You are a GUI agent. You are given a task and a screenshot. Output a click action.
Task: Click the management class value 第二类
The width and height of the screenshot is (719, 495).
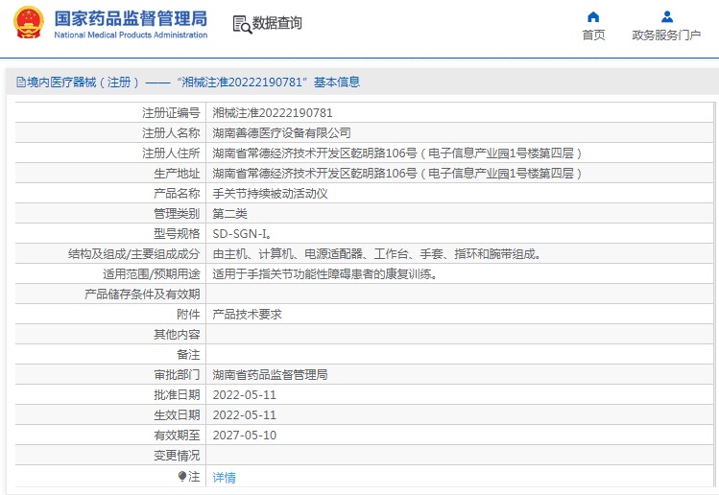point(229,214)
